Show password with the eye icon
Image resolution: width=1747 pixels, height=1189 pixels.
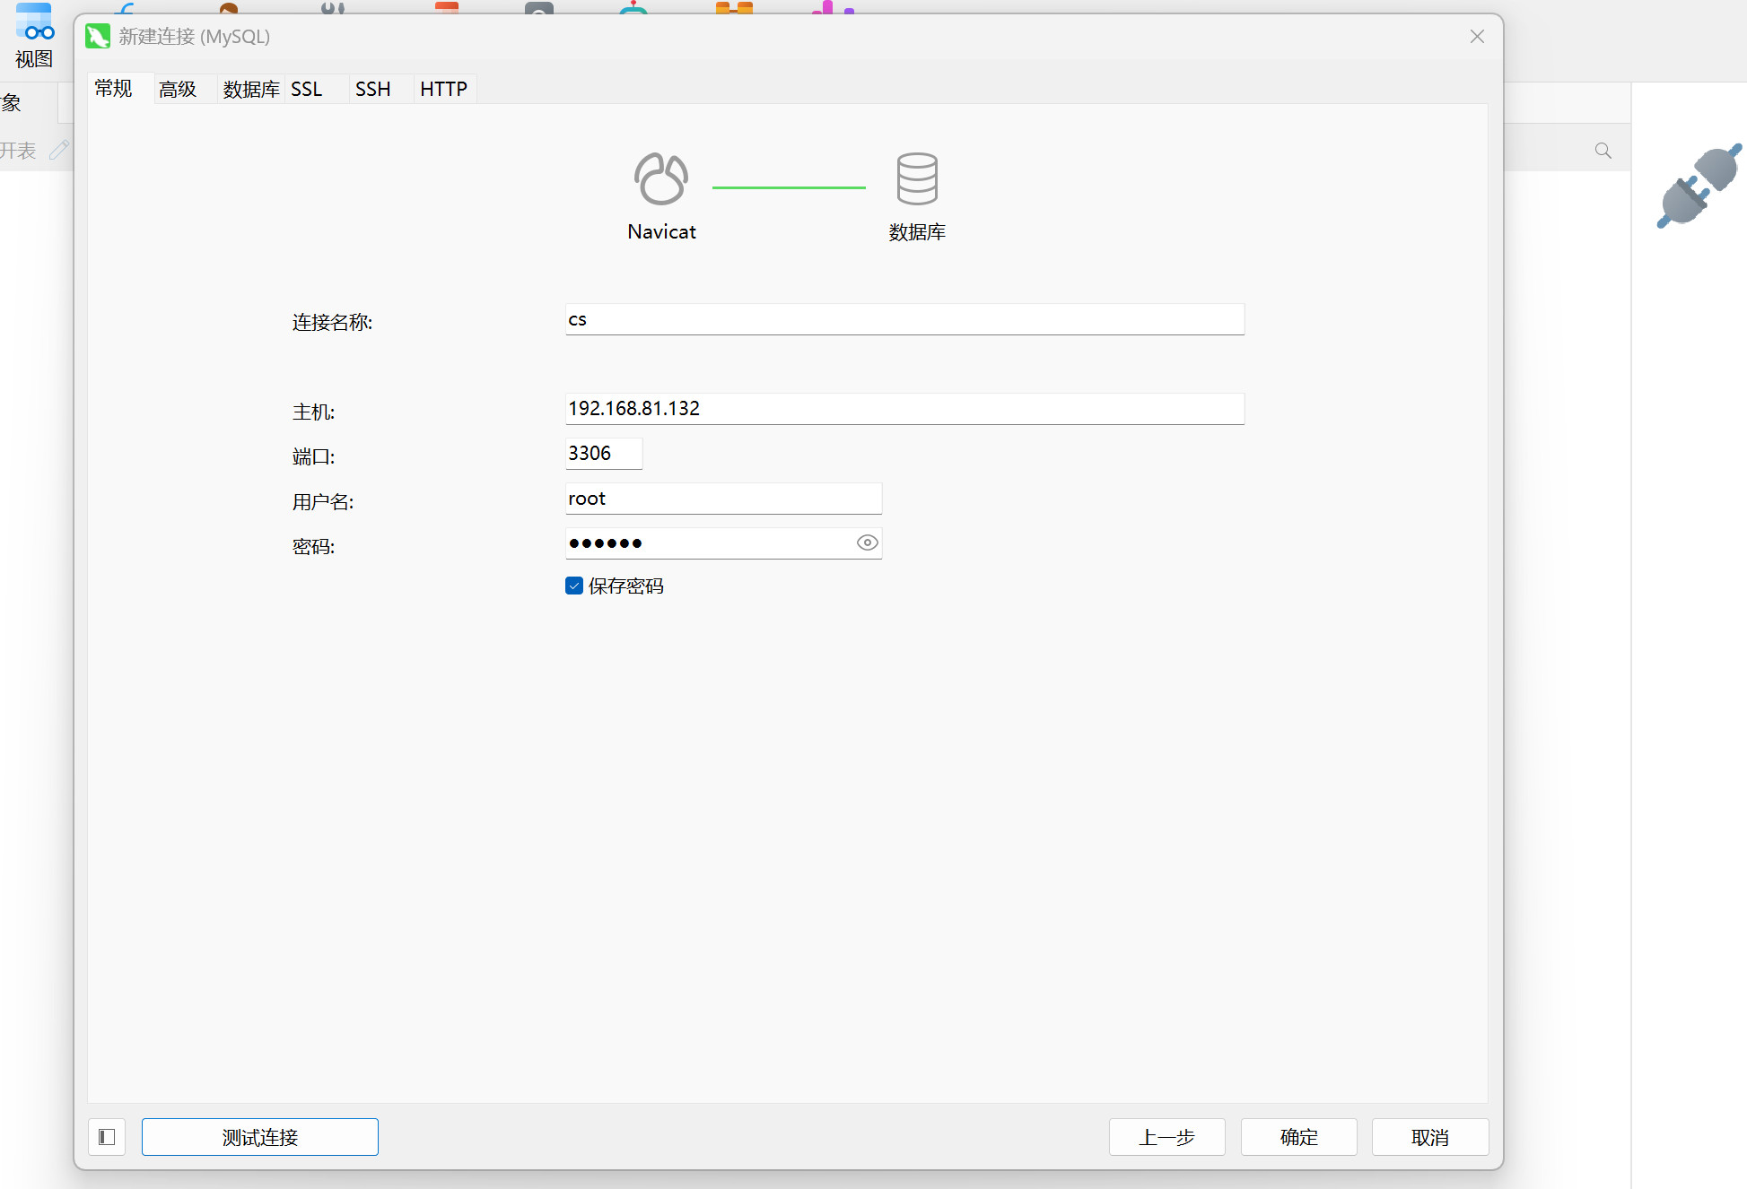[x=867, y=542]
